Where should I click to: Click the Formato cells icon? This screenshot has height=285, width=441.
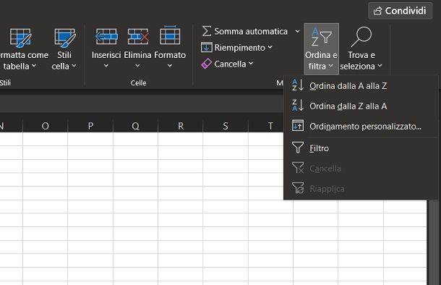coord(170,35)
